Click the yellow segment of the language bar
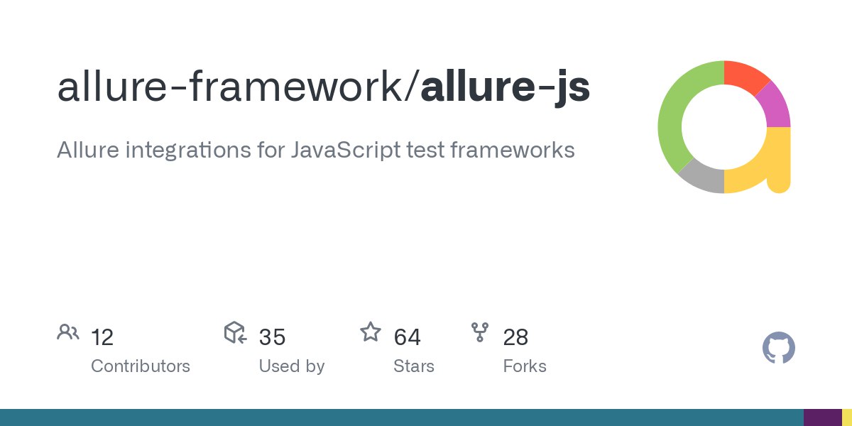This screenshot has width=852, height=426. [x=847, y=417]
